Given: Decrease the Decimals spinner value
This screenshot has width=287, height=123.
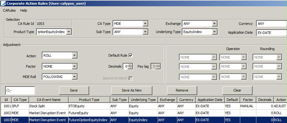Looking at the screenshot, I should (x=130, y=68).
